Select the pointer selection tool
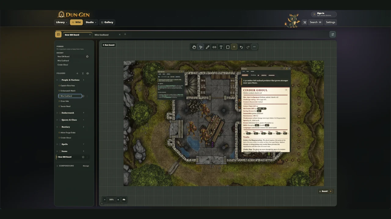The width and height of the screenshot is (391, 219). pos(201,47)
